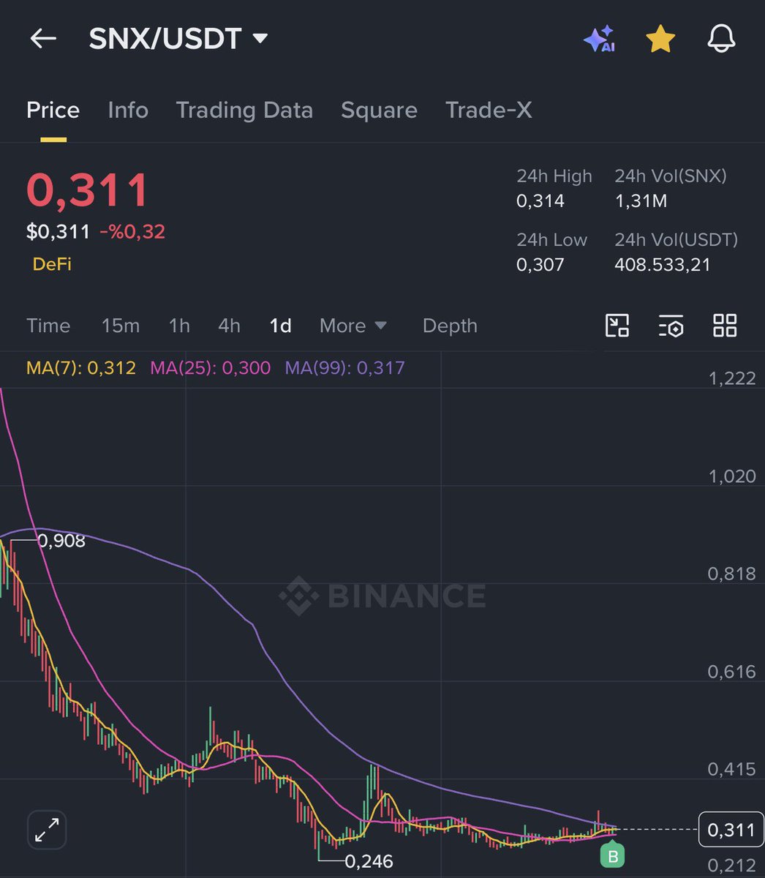
Task: Expand chart to fullscreen with arrows icon
Action: click(x=48, y=830)
